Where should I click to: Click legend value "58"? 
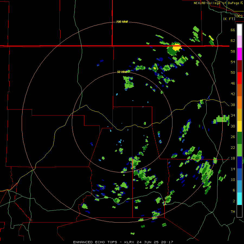coord(233,51)
